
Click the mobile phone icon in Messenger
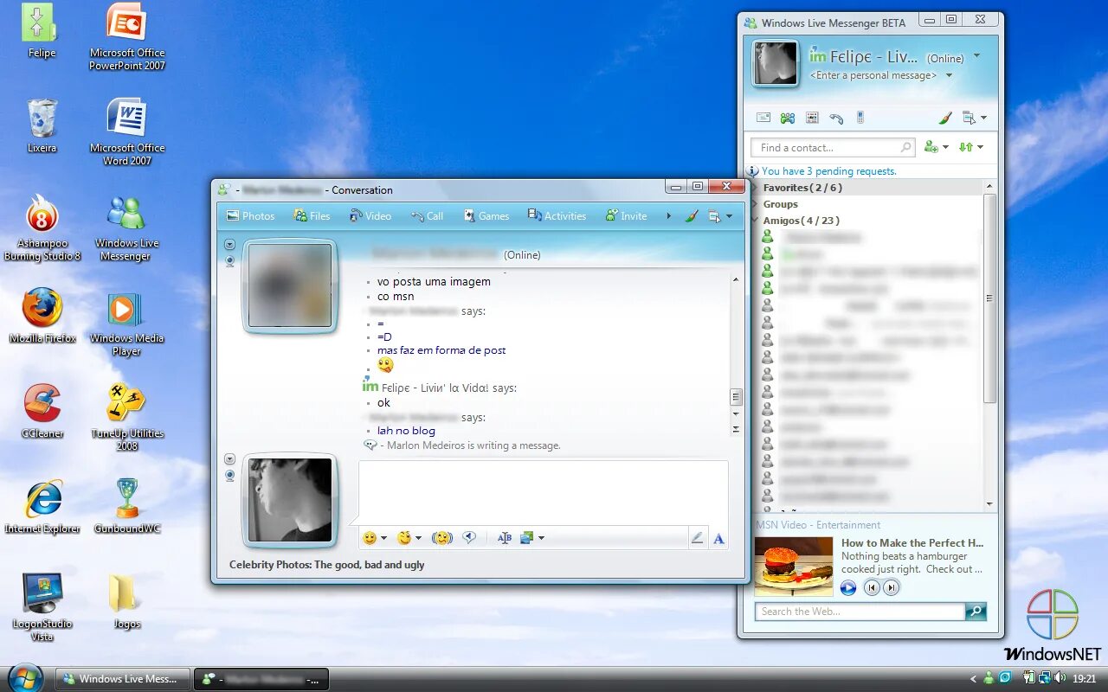pyautogui.click(x=860, y=118)
